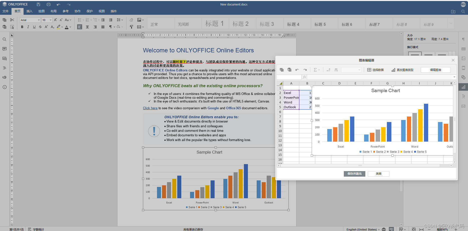The image size is (468, 231).
Task: Click the Clear style eraser icon
Action: click(x=131, y=20)
